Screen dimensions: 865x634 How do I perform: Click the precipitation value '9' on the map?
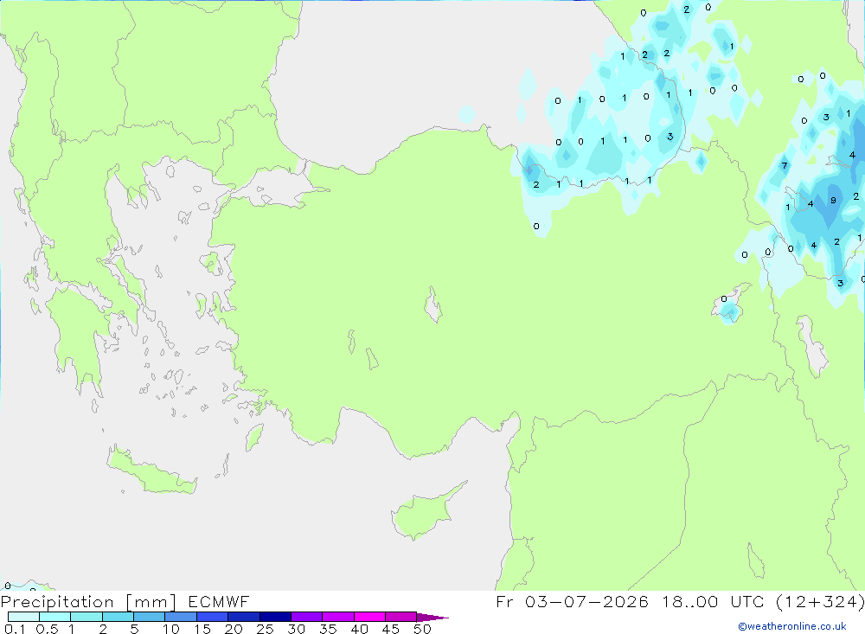833,201
